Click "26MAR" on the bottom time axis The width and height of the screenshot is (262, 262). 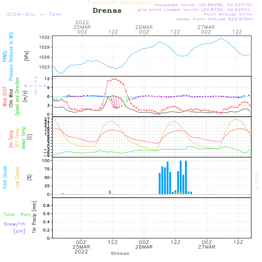click(144, 247)
